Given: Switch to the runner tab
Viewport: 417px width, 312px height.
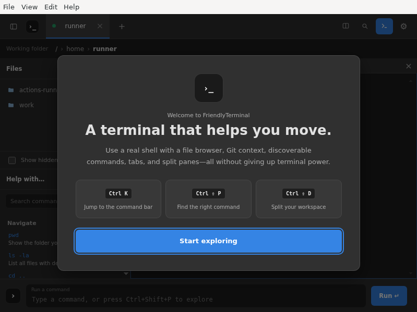Looking at the screenshot, I should tap(75, 26).
